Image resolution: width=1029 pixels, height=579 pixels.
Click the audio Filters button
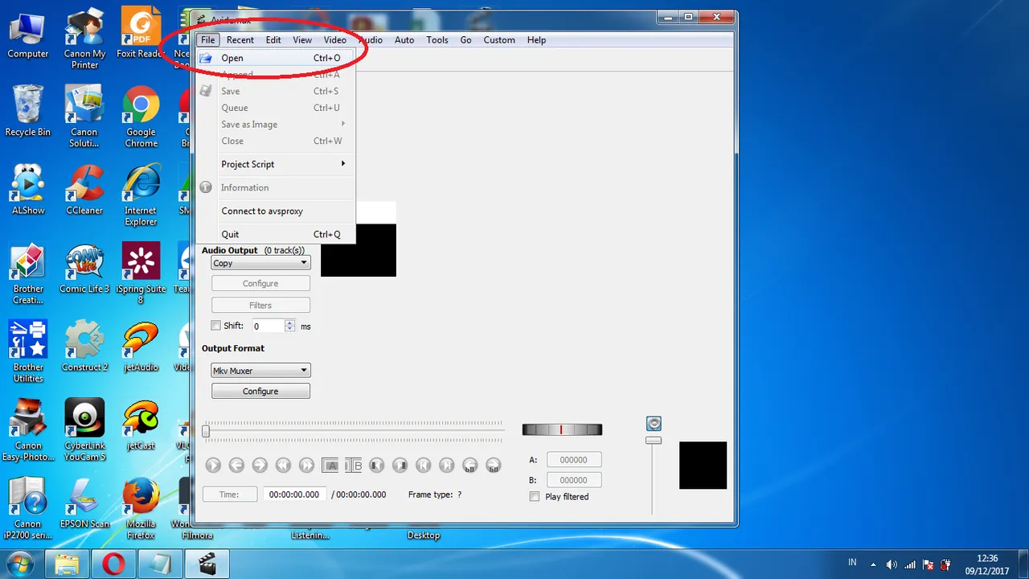pos(260,306)
